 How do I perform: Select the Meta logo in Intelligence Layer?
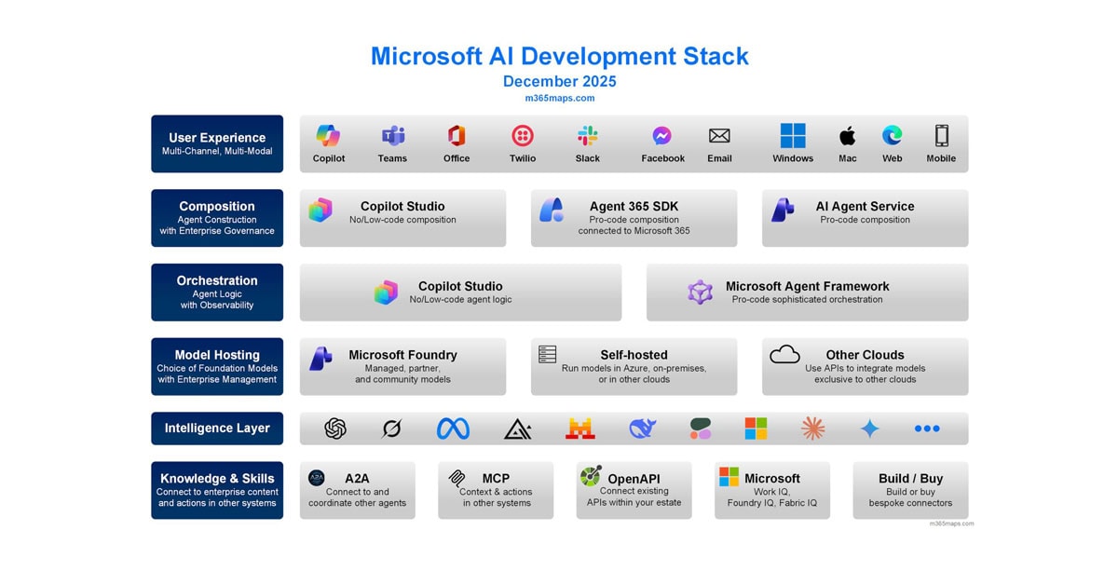point(453,429)
